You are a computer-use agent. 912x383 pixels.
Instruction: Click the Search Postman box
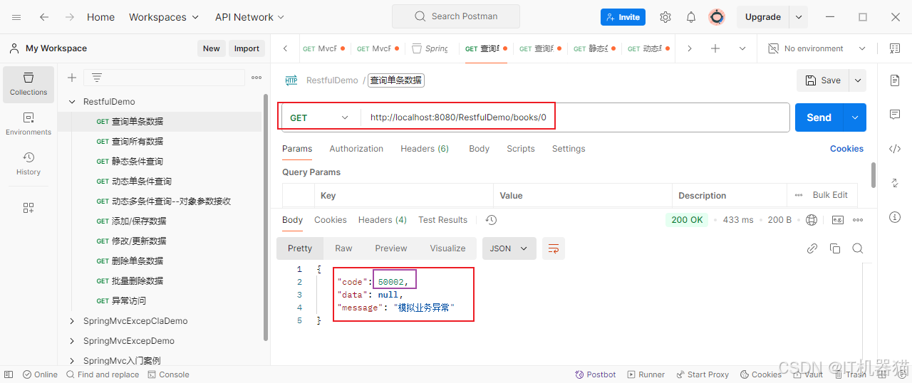(x=456, y=16)
